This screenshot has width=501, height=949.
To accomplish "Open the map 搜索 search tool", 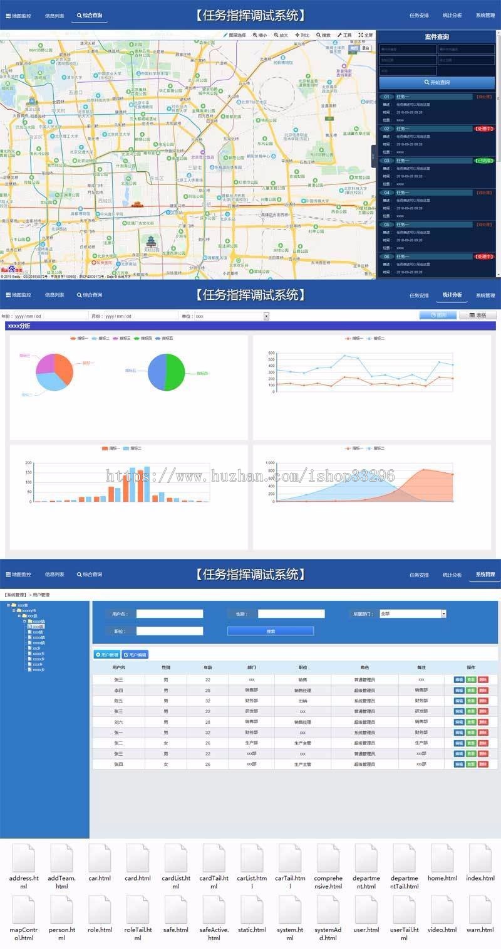I will (321, 35).
